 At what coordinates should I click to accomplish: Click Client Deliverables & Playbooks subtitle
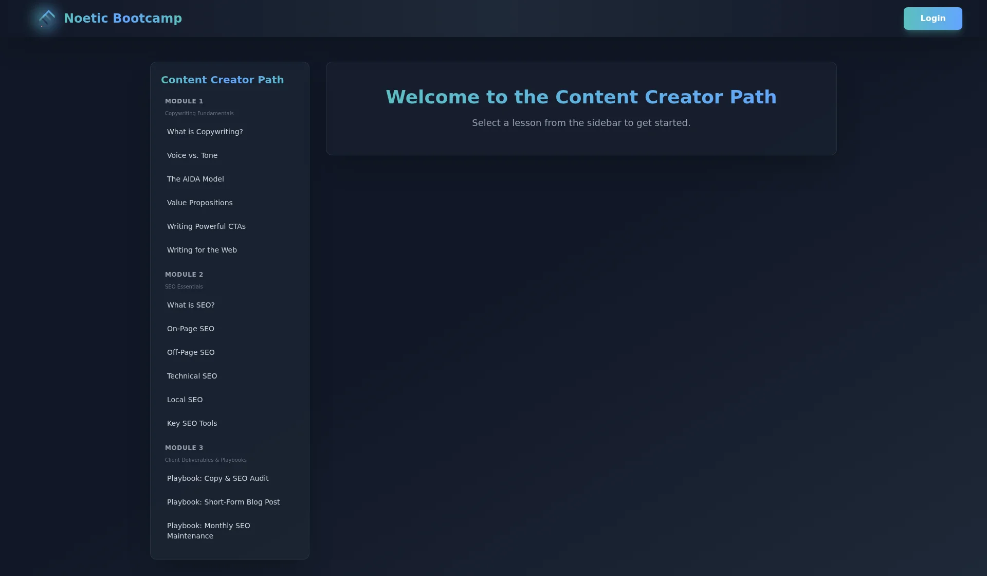click(x=206, y=460)
